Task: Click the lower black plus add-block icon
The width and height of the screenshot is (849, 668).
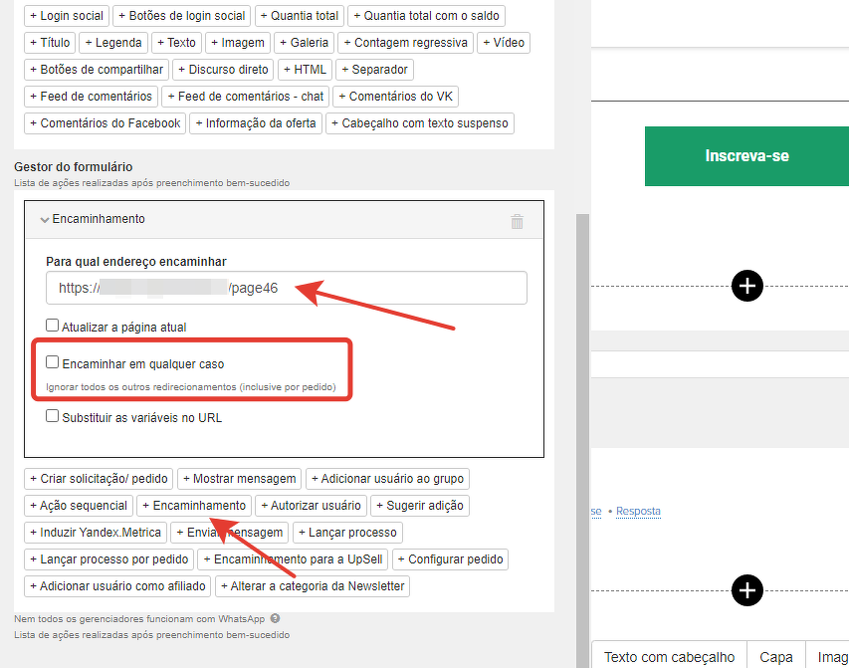Action: tap(747, 590)
